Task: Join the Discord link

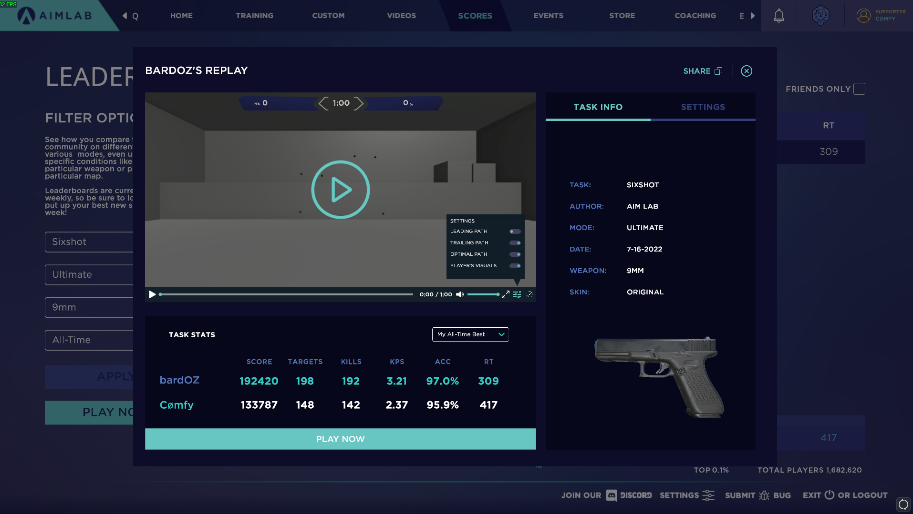Action: 606,495
